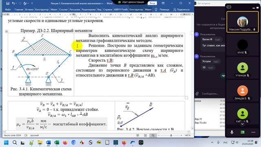Open the Windows Start menu
Screen dimensions: 261x147
pyautogui.click(x=6, y=143)
